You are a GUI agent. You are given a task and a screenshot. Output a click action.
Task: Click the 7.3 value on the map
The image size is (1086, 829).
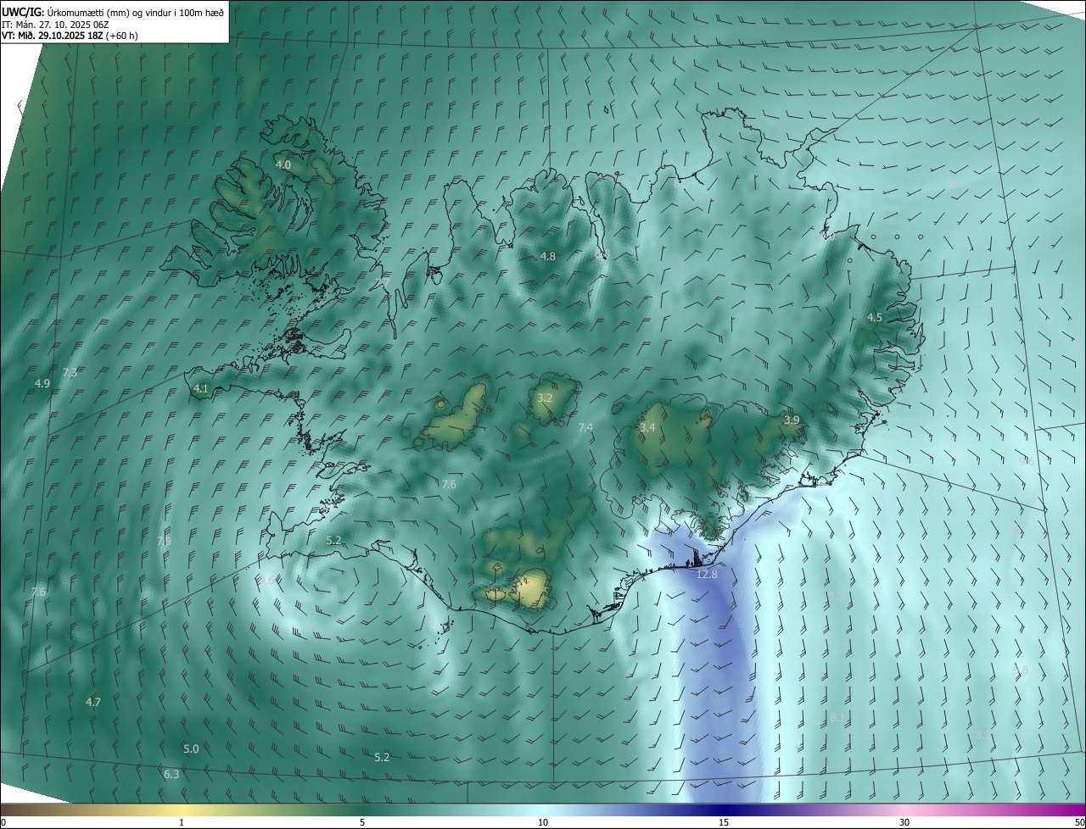tap(70, 372)
